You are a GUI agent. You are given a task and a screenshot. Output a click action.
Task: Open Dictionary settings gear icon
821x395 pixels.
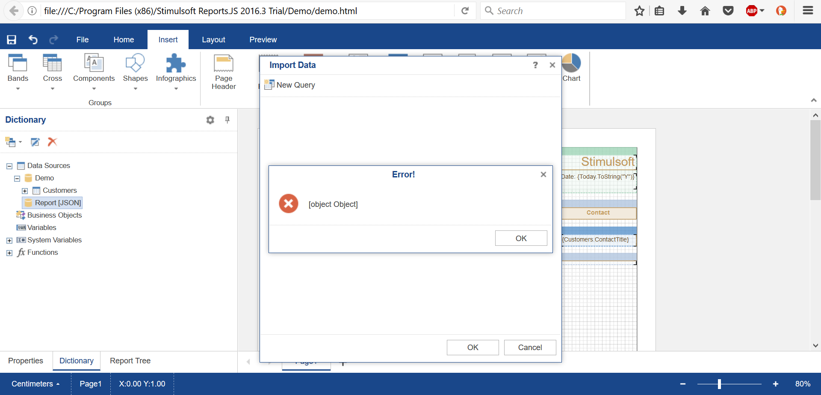210,120
